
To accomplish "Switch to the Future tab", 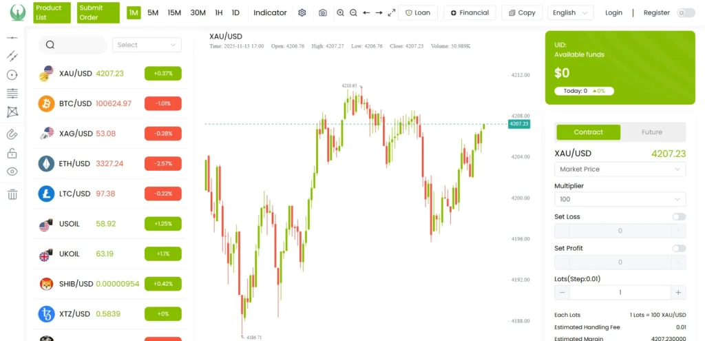I will [651, 132].
